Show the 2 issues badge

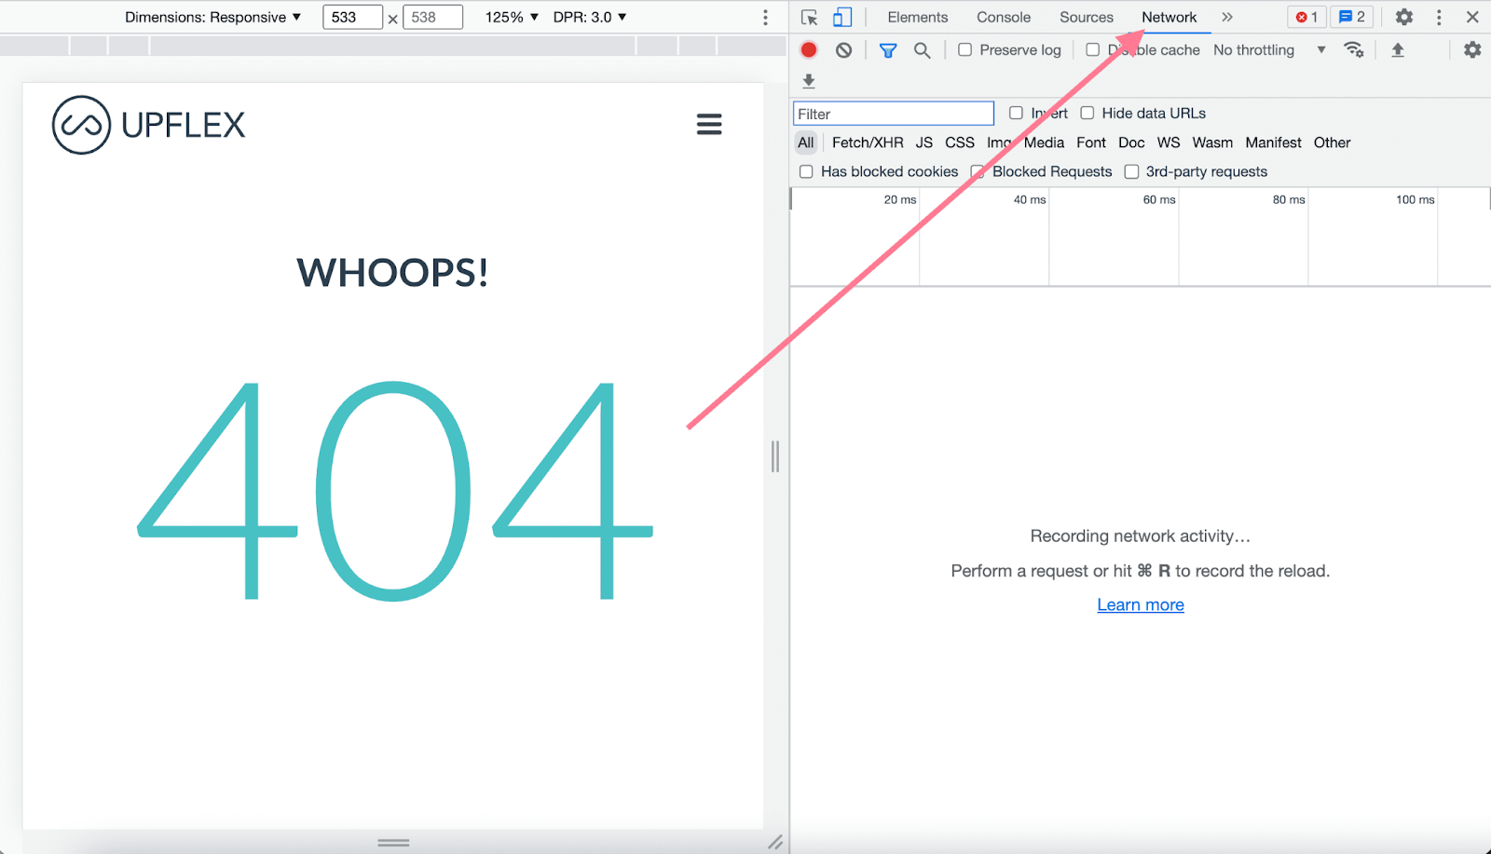[x=1351, y=17]
